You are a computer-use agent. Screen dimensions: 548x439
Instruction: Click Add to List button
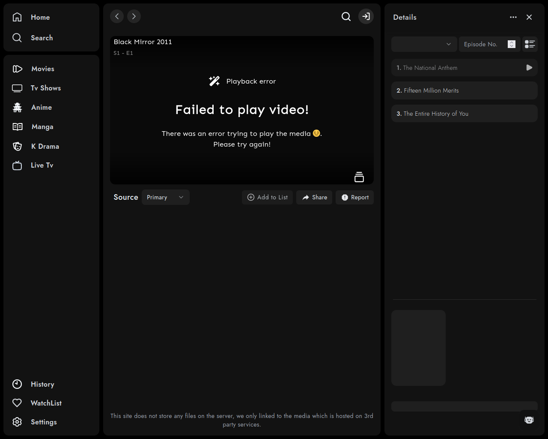click(x=267, y=197)
